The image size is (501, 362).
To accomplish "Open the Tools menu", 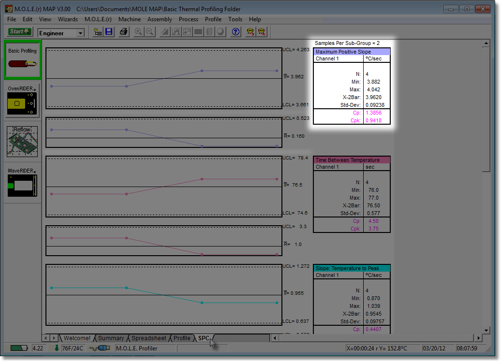I will (x=235, y=19).
